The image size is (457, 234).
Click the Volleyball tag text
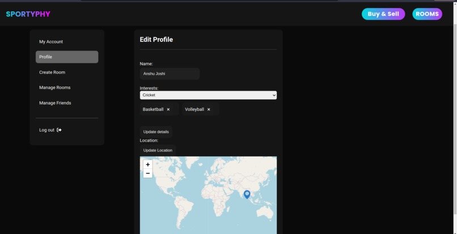[x=194, y=110]
